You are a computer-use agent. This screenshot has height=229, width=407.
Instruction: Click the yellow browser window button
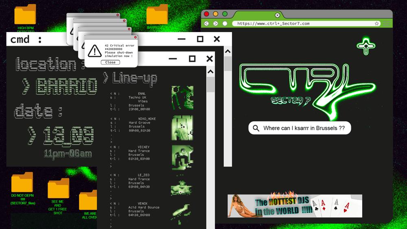click(216, 14)
